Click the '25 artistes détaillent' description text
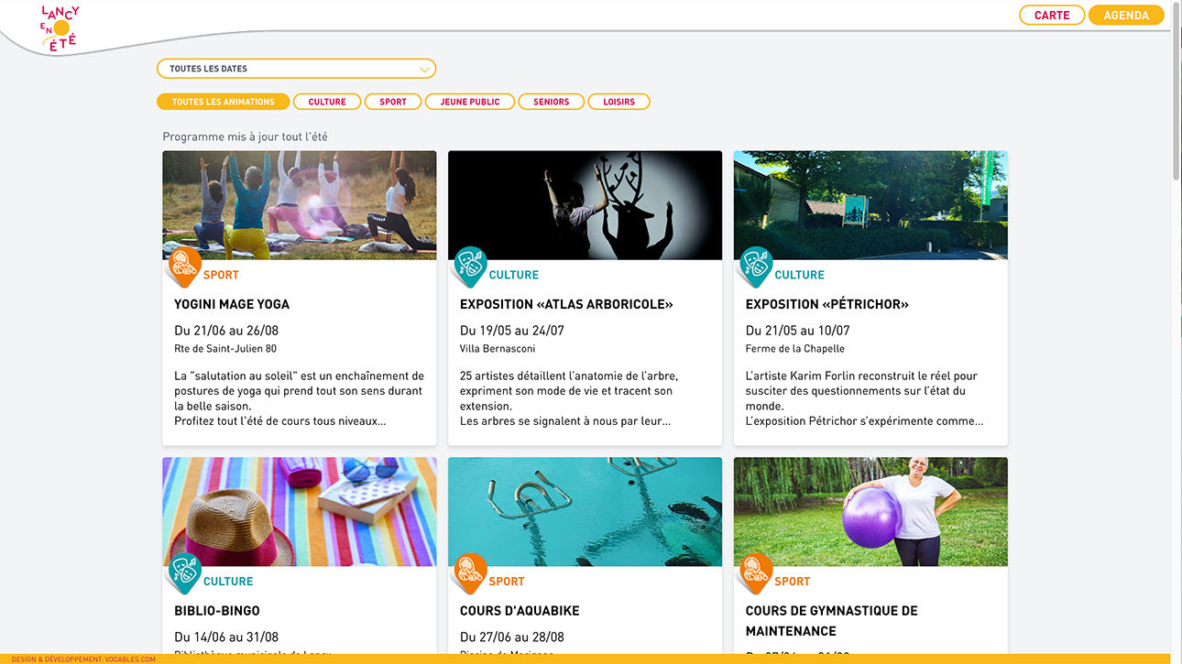The image size is (1182, 664). tap(569, 398)
